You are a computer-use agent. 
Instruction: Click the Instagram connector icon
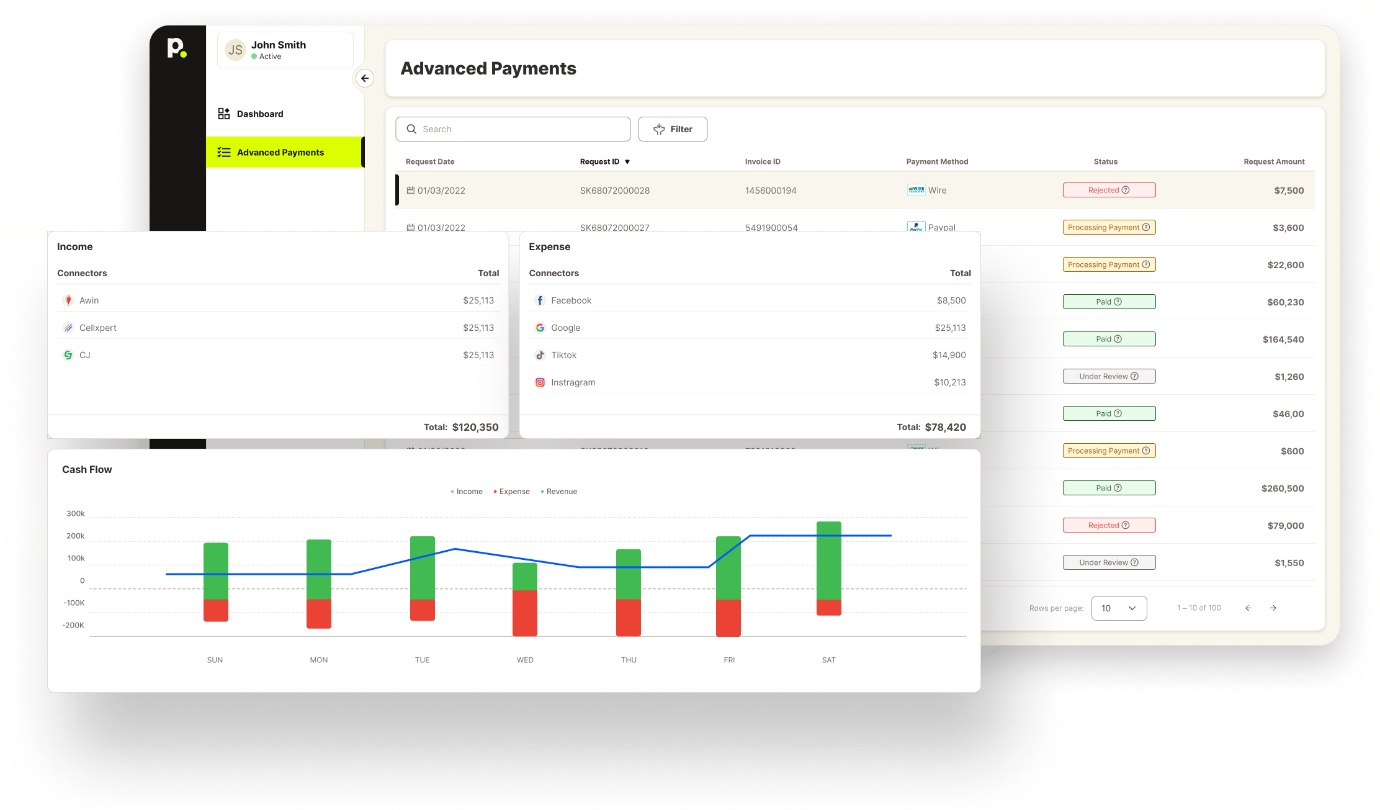[540, 382]
